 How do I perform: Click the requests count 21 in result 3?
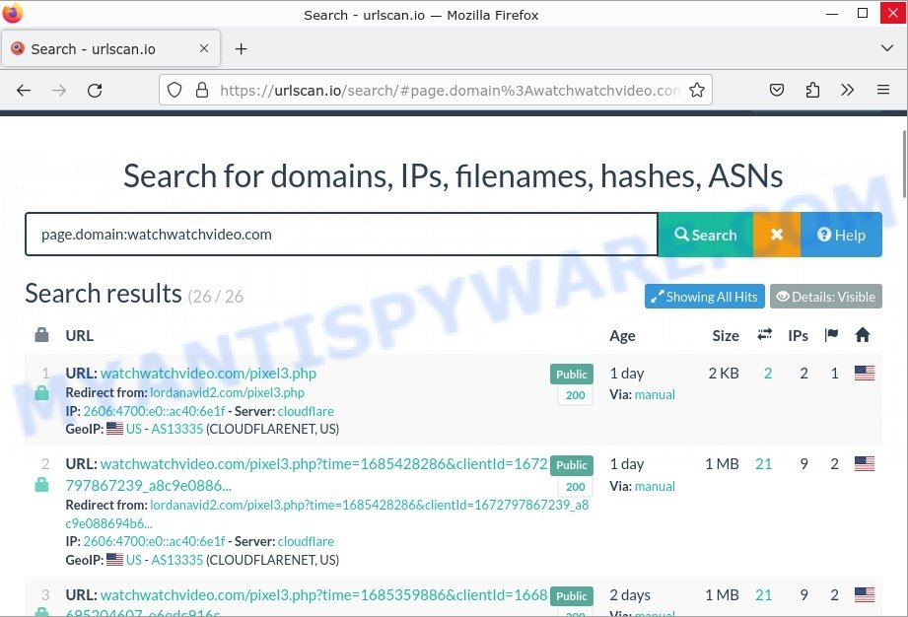tap(764, 595)
